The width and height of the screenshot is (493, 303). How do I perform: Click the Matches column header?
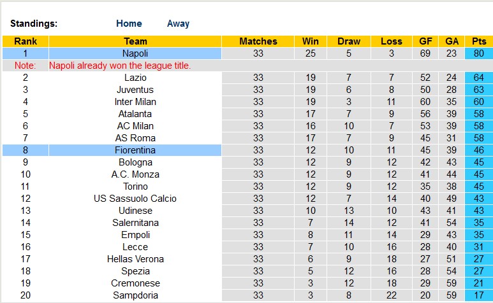pos(258,41)
